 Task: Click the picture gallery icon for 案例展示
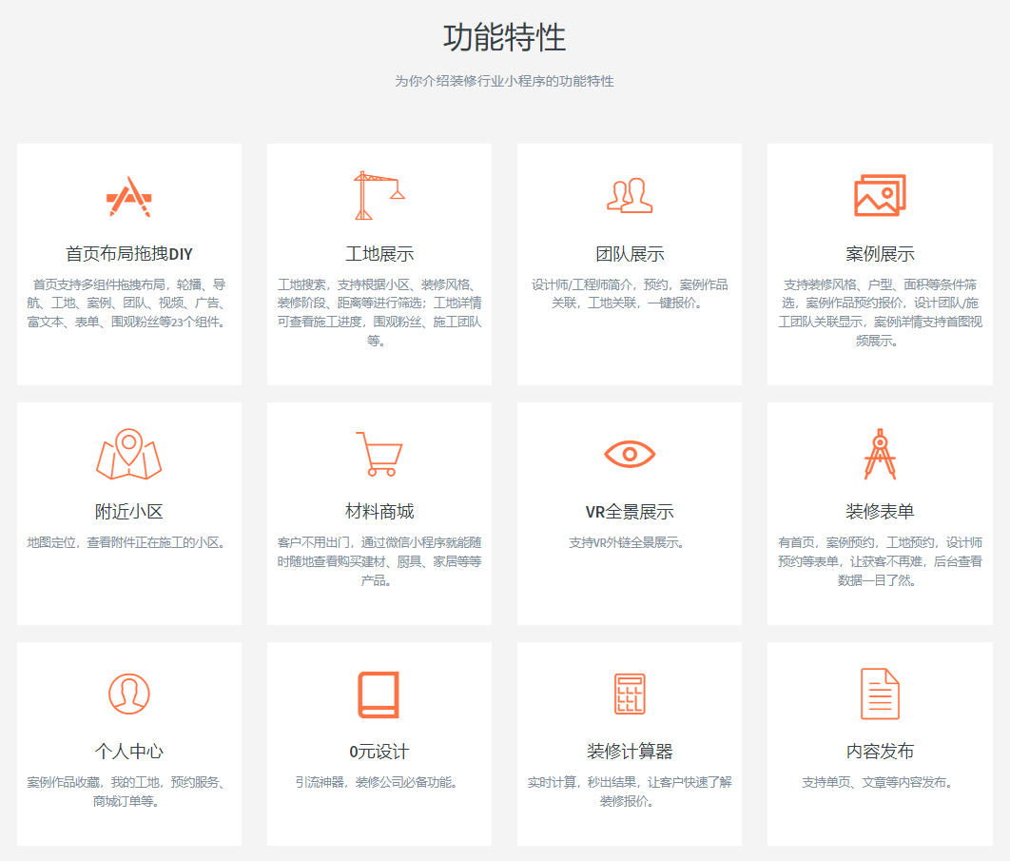pos(880,196)
